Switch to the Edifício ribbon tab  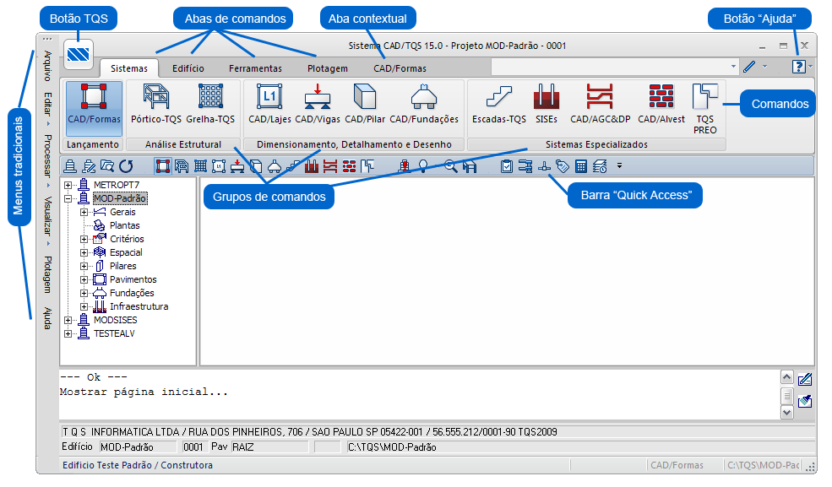pyautogui.click(x=188, y=68)
